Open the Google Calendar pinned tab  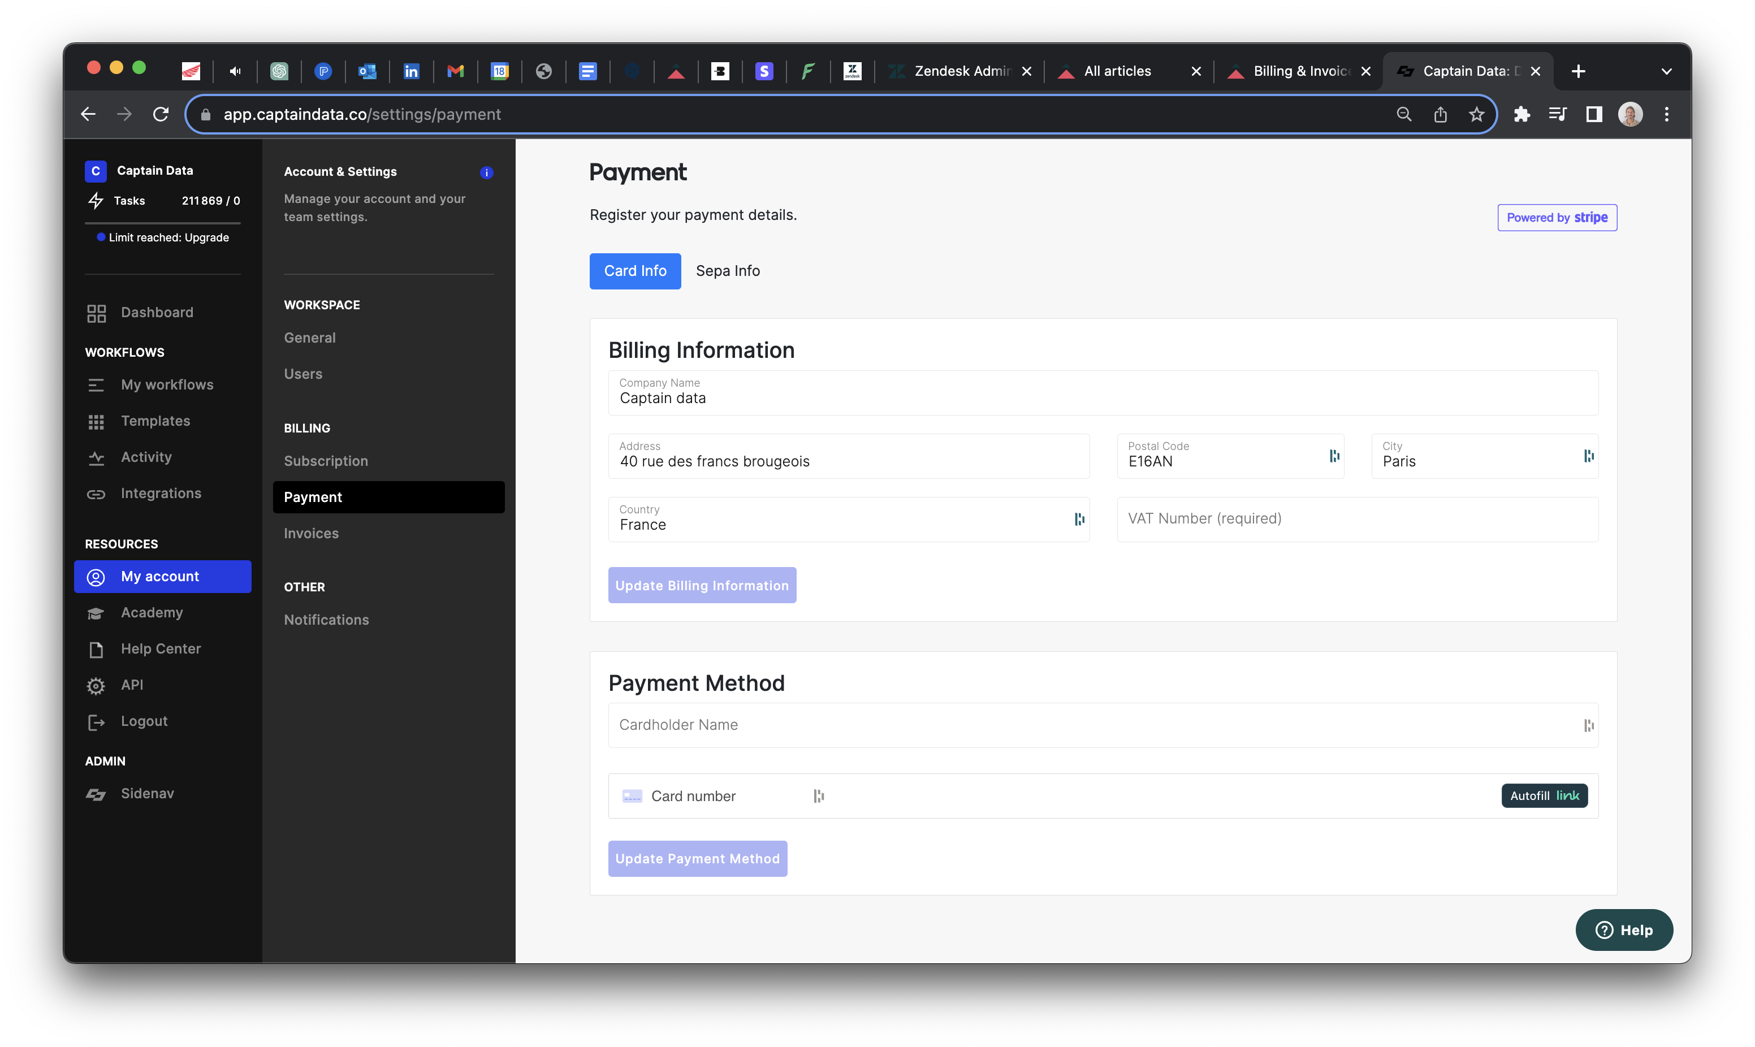(499, 71)
